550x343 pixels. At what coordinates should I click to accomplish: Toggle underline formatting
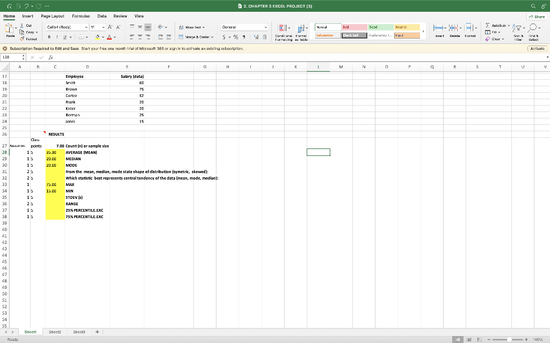(64, 36)
